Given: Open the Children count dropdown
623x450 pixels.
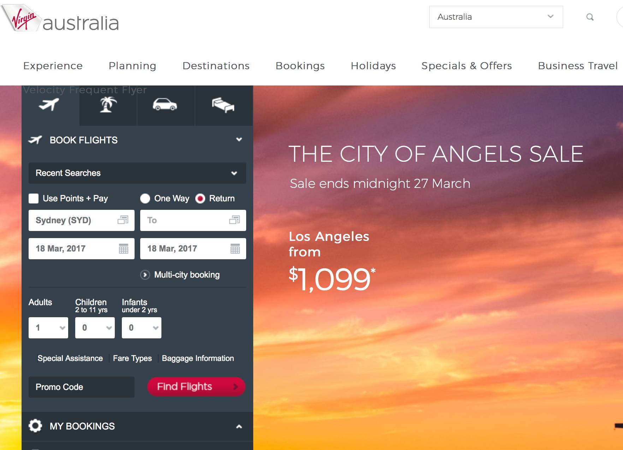Looking at the screenshot, I should coord(95,328).
